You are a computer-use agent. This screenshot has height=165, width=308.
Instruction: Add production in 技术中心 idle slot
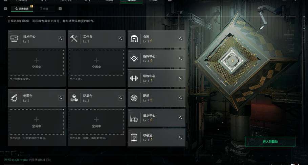coord(37,63)
